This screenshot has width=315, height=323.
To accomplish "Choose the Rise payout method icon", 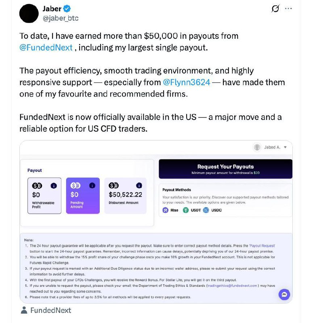I will click(x=166, y=210).
